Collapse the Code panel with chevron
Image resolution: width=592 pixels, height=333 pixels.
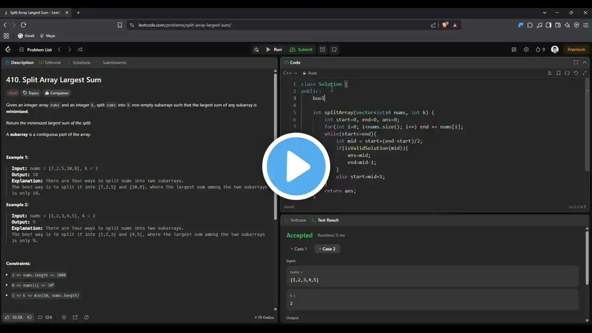585,62
